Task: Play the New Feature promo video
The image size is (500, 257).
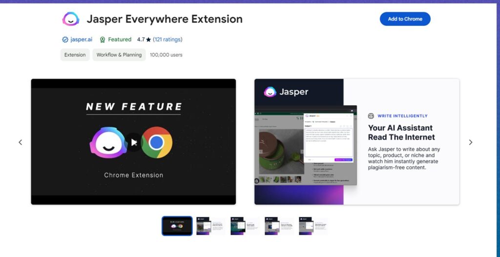Action: coord(133,142)
